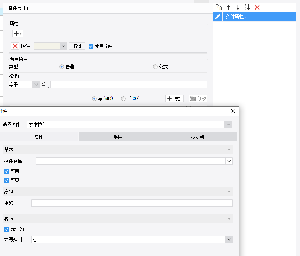Click the ABC value type icon
Screen dimensions: 300x256
point(45,85)
